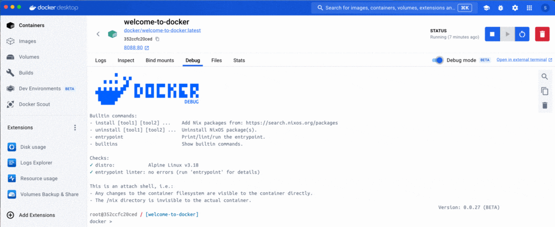The width and height of the screenshot is (555, 227).
Task: Click Version: 0.0.27 (BETA) text
Action: (469, 207)
